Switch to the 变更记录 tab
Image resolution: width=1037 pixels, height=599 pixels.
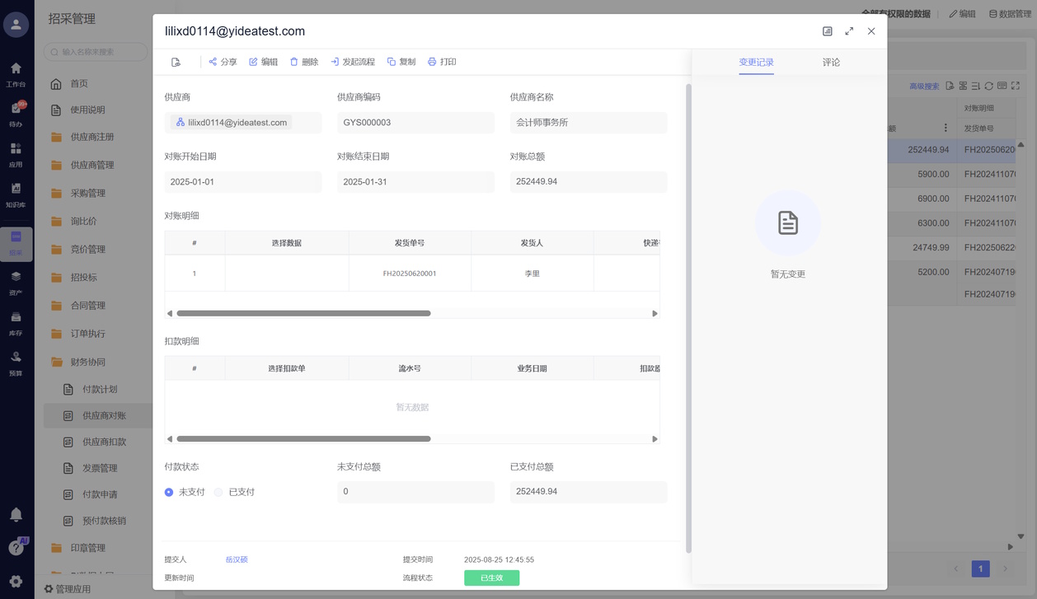click(x=756, y=63)
